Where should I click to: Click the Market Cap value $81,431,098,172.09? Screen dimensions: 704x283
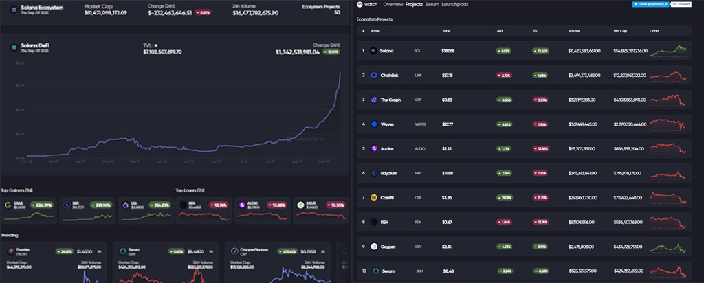pos(105,13)
